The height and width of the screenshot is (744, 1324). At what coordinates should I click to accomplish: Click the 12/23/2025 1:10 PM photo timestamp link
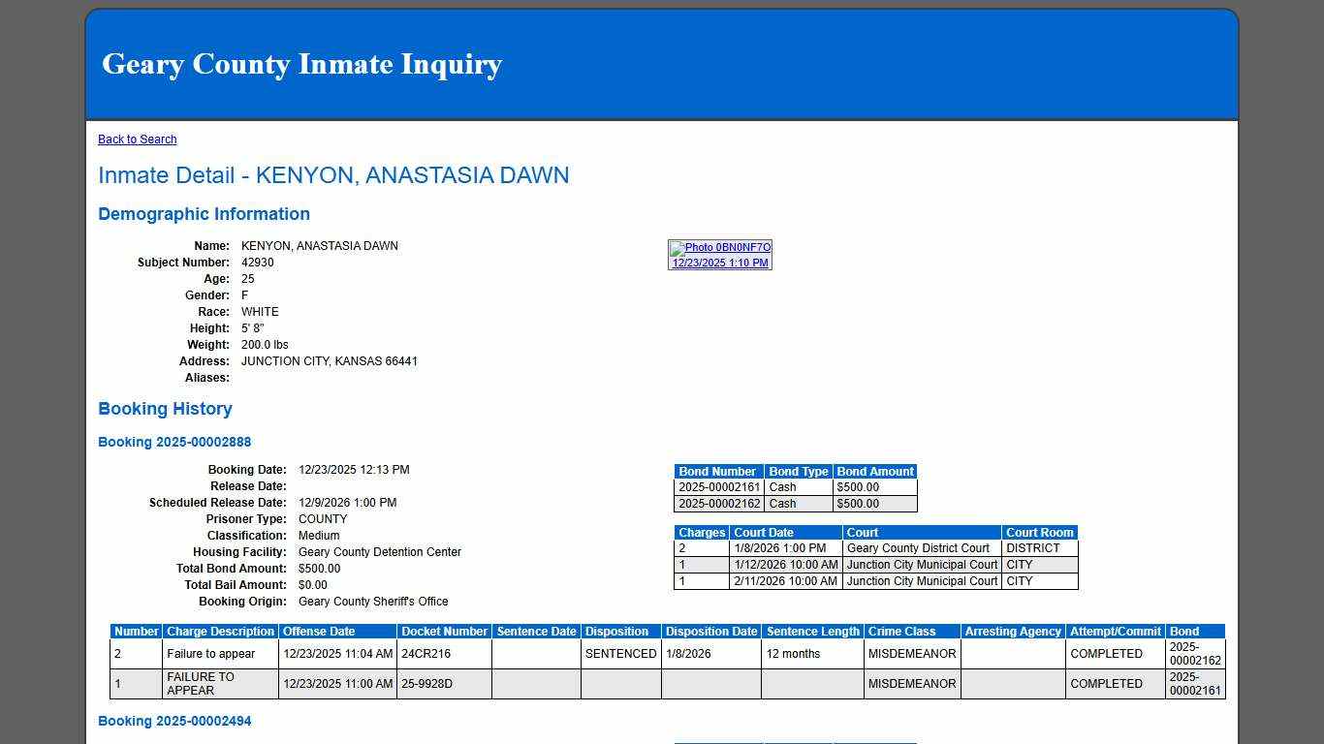click(719, 262)
